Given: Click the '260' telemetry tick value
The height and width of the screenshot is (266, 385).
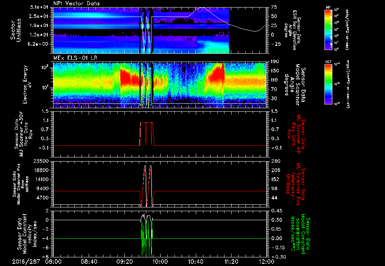Looking at the screenshot, I should pos(275,161).
